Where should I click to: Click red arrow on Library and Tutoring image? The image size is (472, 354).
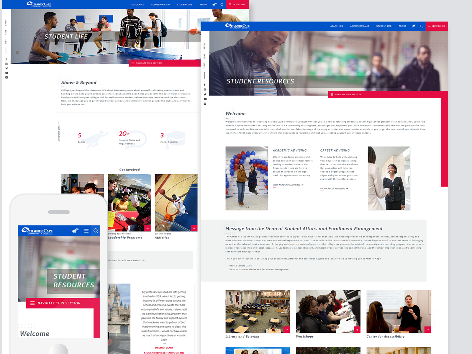(286, 330)
